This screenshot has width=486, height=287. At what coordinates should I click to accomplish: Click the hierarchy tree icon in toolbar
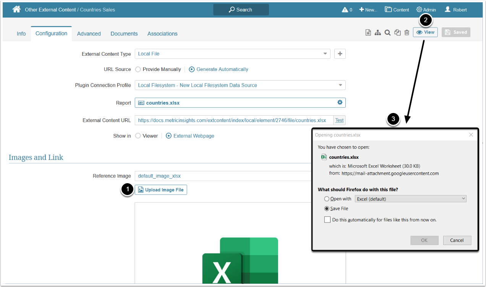tap(378, 32)
